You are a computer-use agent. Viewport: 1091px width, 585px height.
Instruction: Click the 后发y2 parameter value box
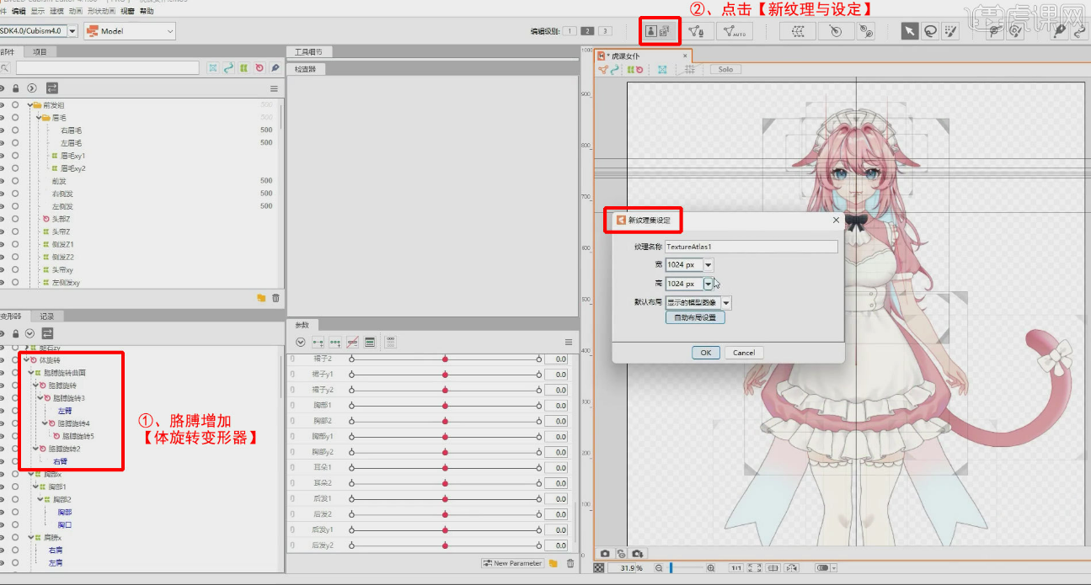(556, 545)
